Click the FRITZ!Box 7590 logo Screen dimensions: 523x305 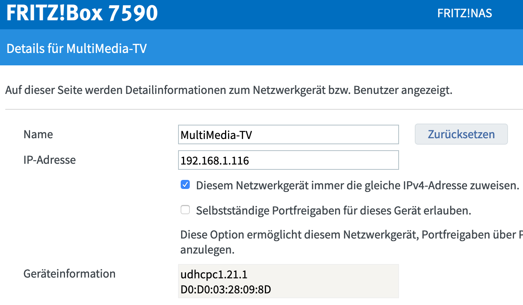82,13
